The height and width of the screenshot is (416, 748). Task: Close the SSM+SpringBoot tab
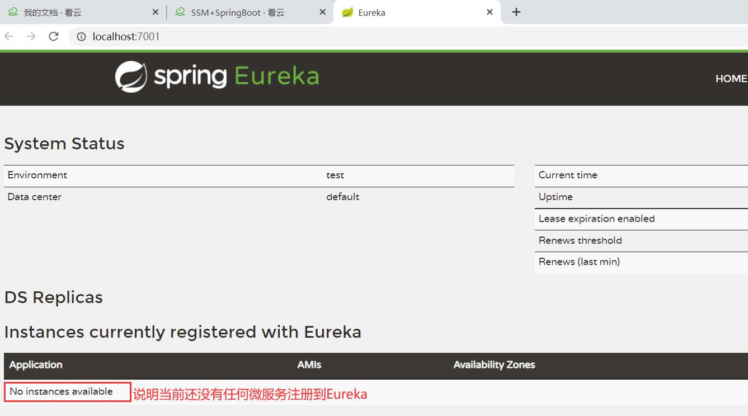[x=322, y=12]
